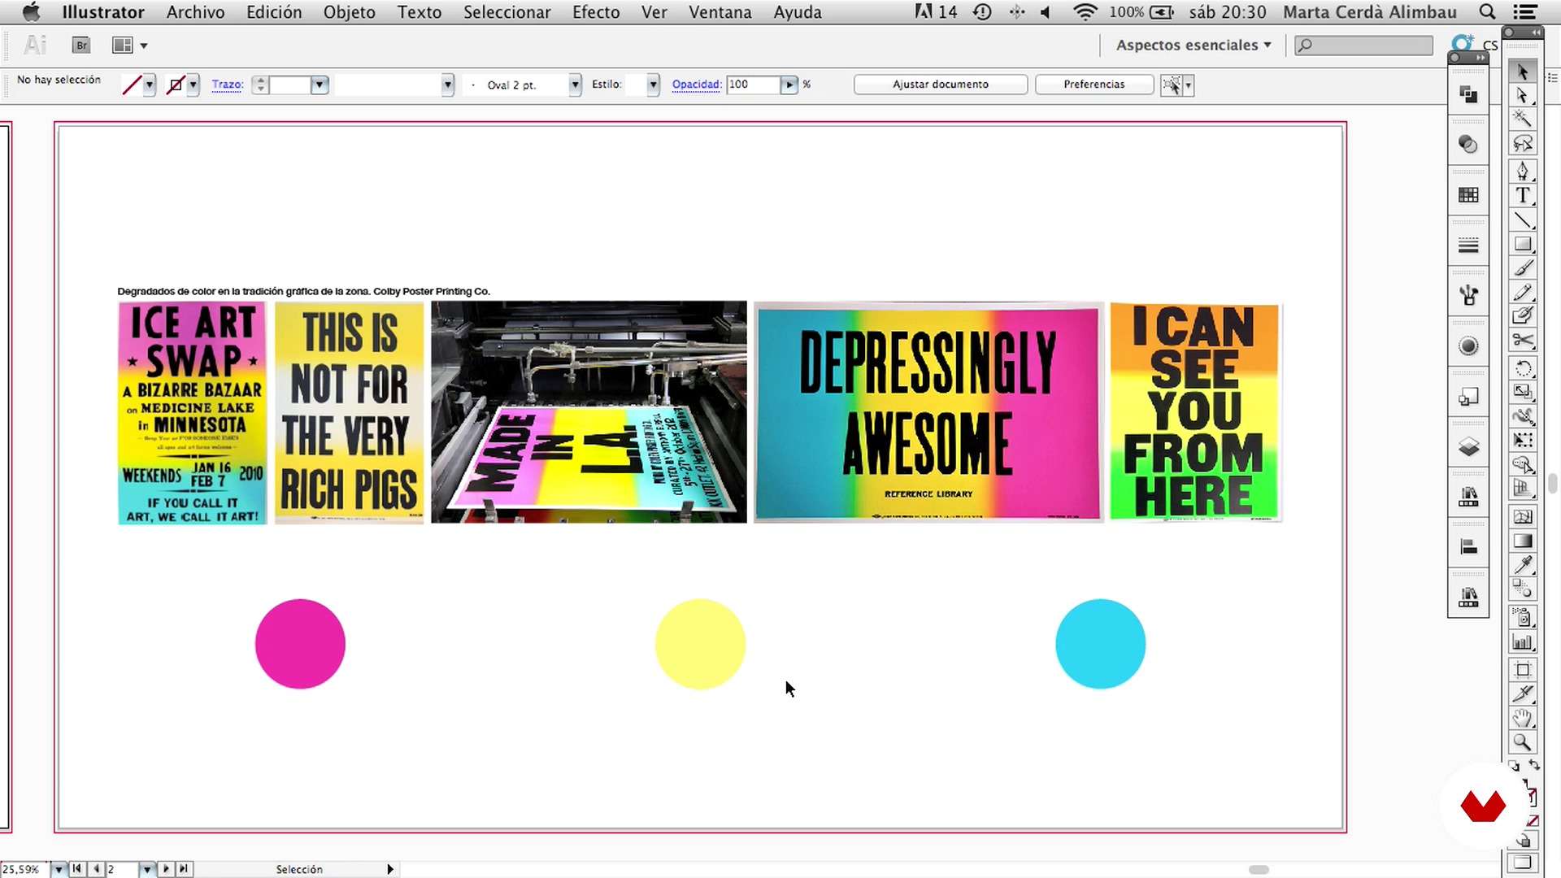
Task: Click the Trazo link
Action: click(x=228, y=85)
